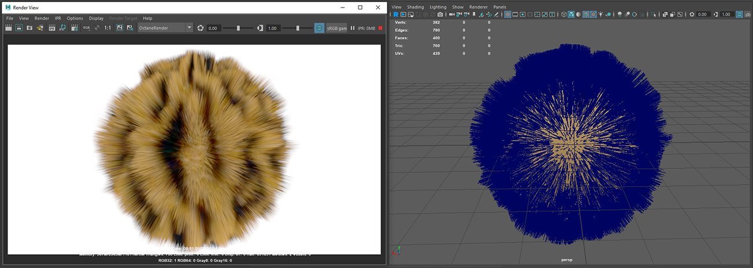Click the Redo Previous Render clapperboard icon

[9, 28]
